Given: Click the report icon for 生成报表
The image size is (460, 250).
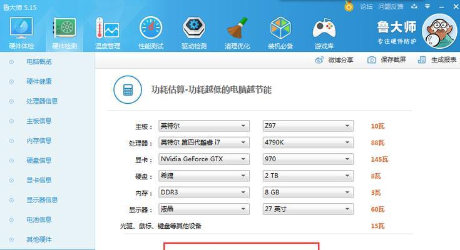Looking at the screenshot, I should pos(422,60).
